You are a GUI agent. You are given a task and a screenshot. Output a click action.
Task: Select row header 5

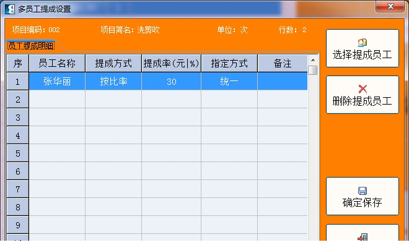[x=18, y=153]
